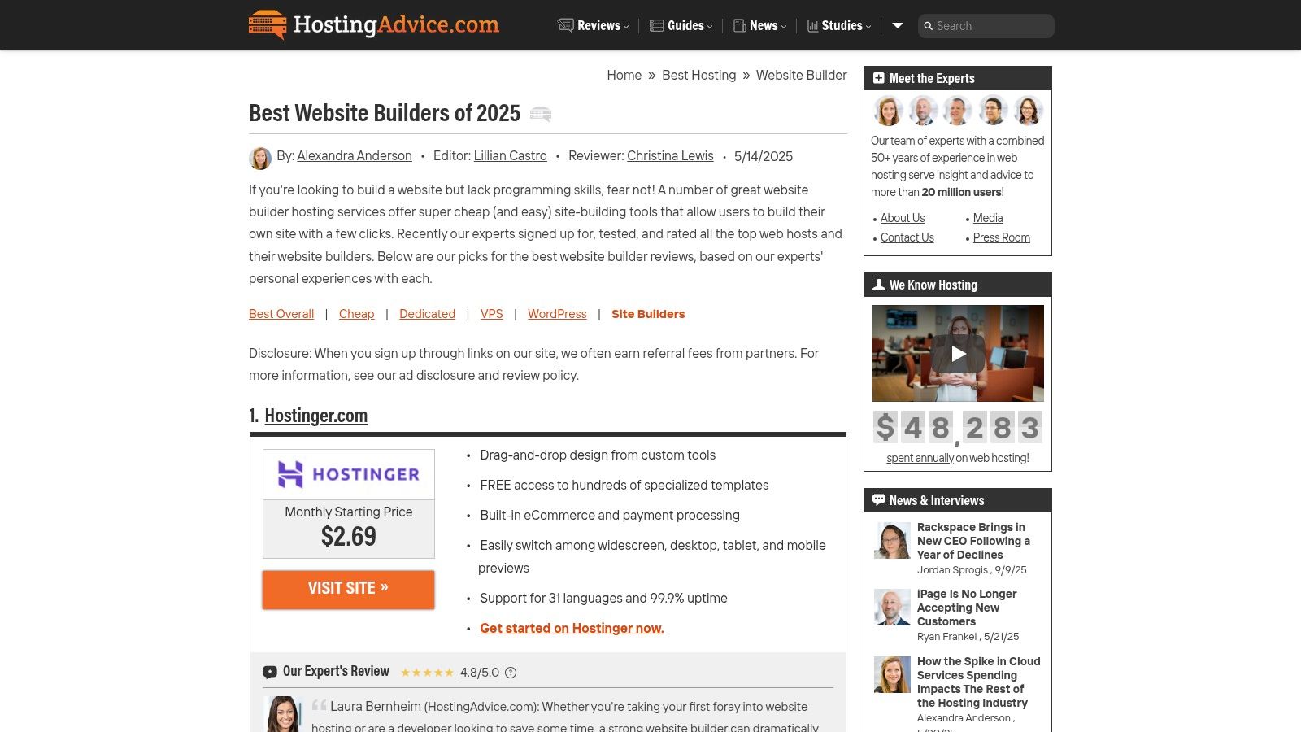Click Meet the Experts plus icon
Screen dimensions: 1301x732
pos(879,78)
